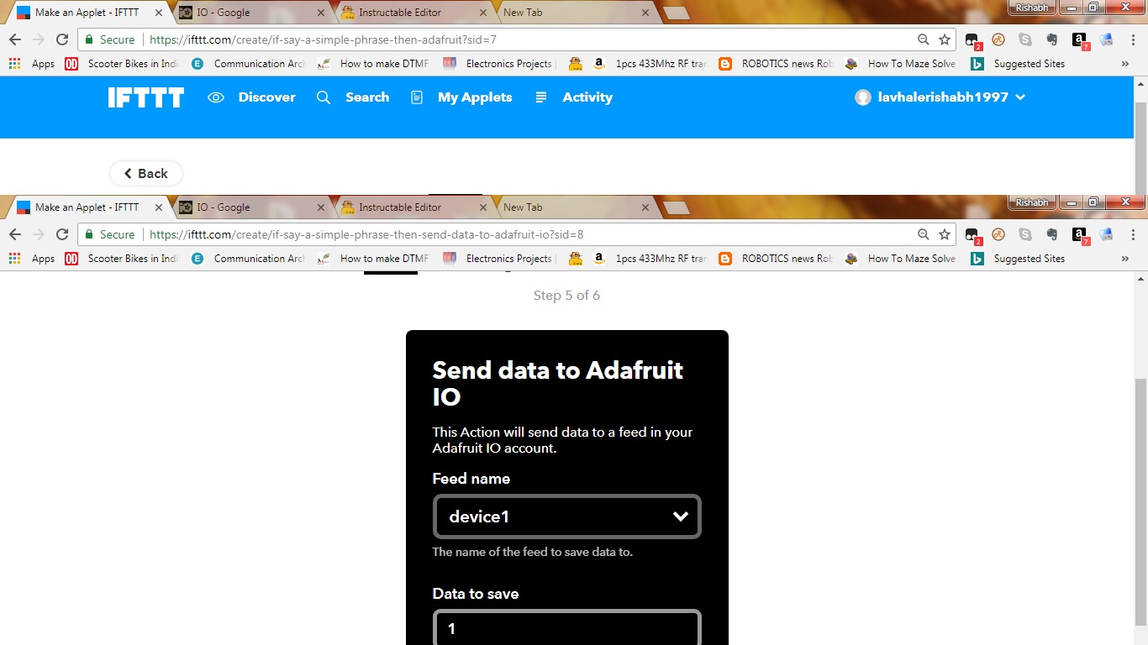Expand the lavhalerishabh1997 account menu
Image resolution: width=1148 pixels, height=645 pixels.
pos(940,97)
